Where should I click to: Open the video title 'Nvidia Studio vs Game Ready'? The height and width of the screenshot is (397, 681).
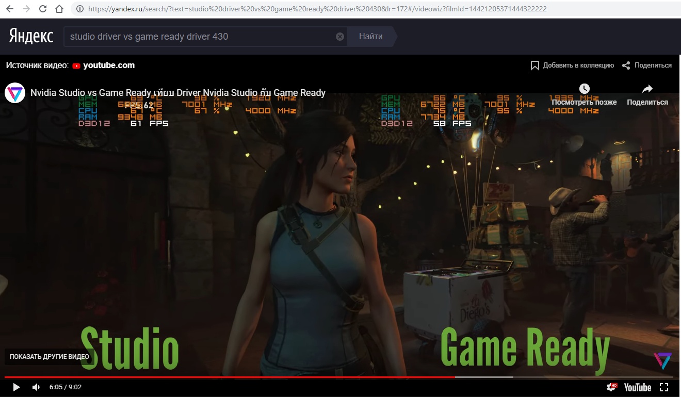[x=178, y=93]
